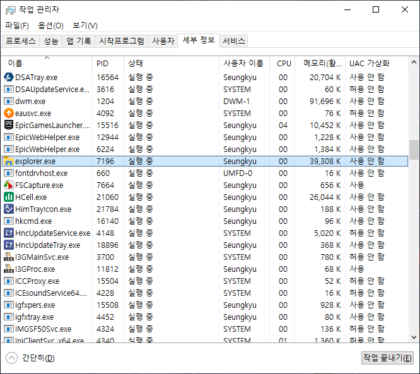This screenshot has height=374, width=420.
Task: Click memory value 39,308 K
Action: [325, 161]
